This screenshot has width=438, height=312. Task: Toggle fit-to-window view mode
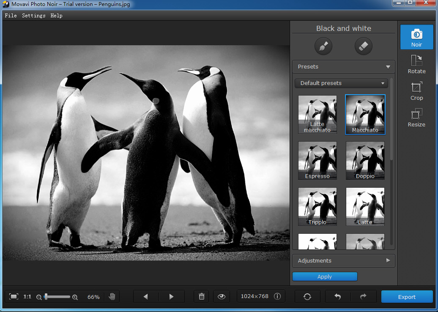(x=14, y=296)
